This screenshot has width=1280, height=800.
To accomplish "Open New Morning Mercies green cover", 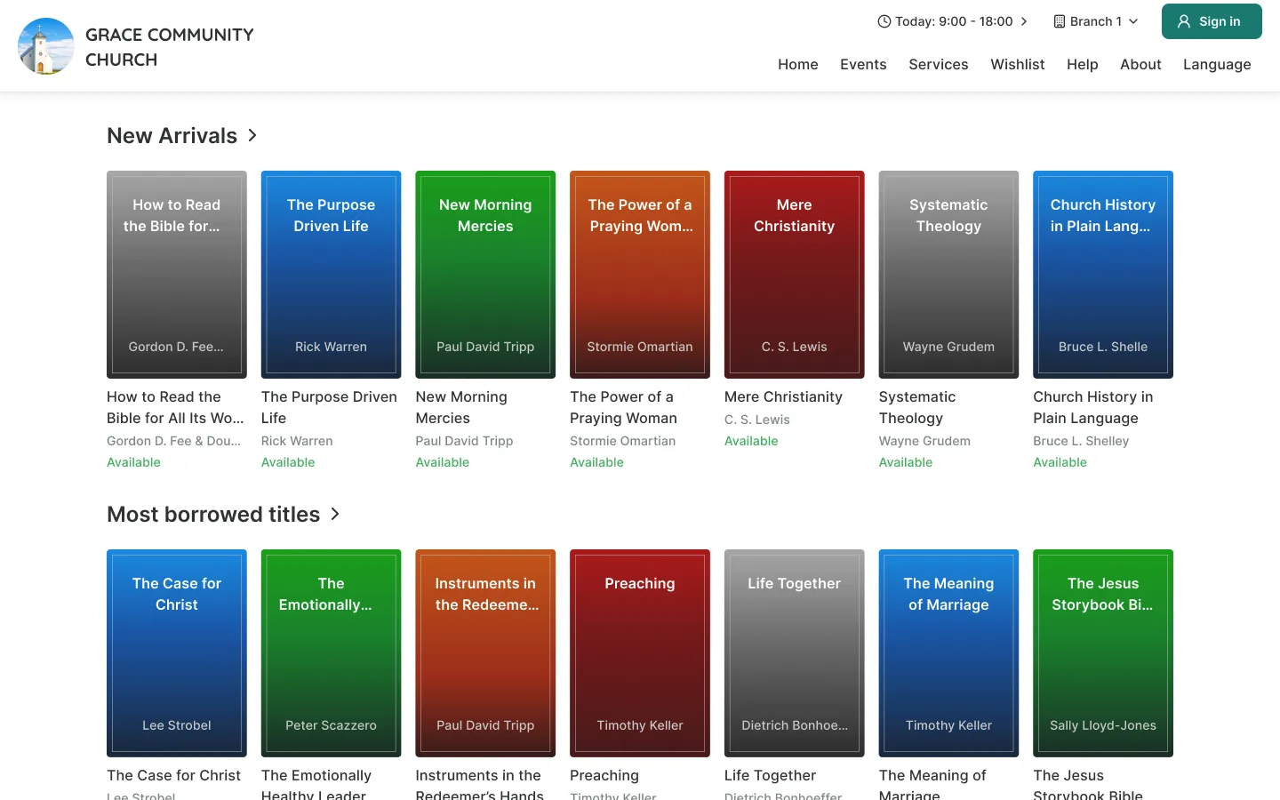I will 485,275.
